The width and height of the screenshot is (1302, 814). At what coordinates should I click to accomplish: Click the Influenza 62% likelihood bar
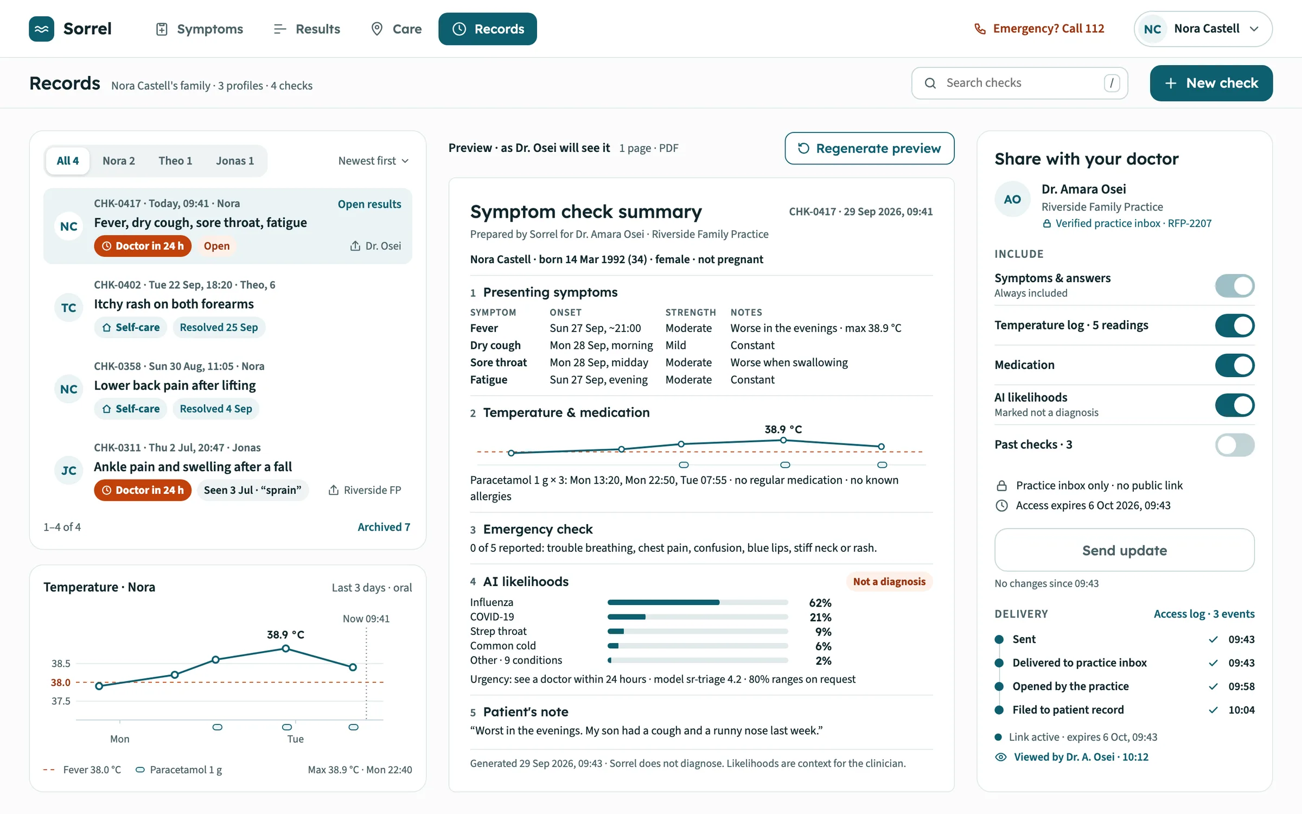click(698, 602)
